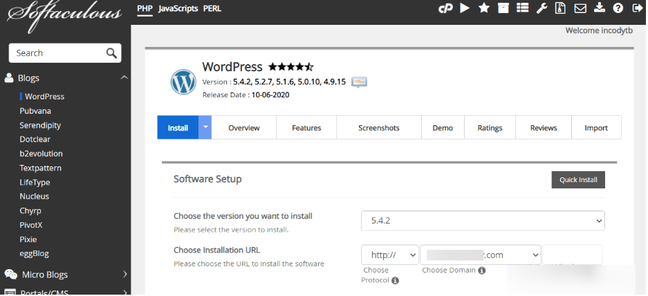The image size is (648, 296).
Task: Open the Reviews tab
Action: coord(544,128)
